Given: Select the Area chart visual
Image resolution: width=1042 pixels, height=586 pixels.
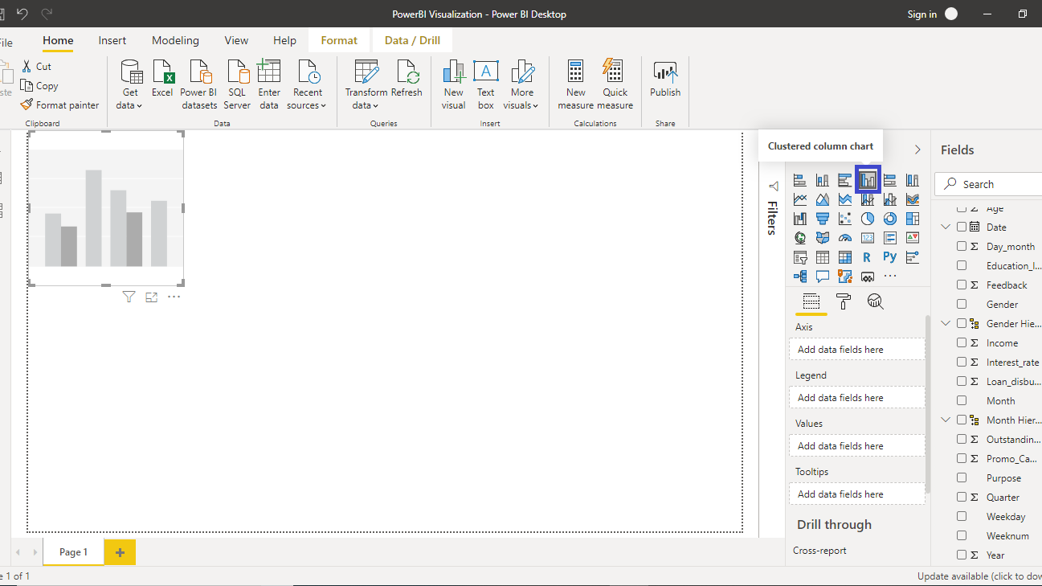Looking at the screenshot, I should tap(823, 199).
